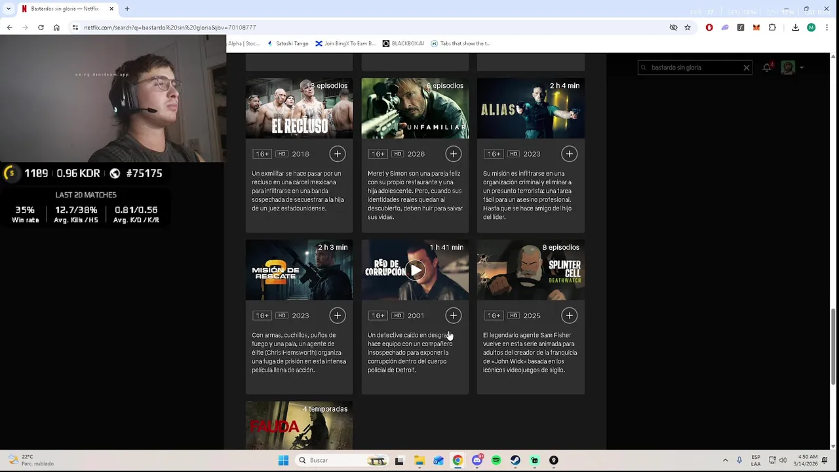
Task: Open Alpha | Stoc... bookmark
Action: 244,43
